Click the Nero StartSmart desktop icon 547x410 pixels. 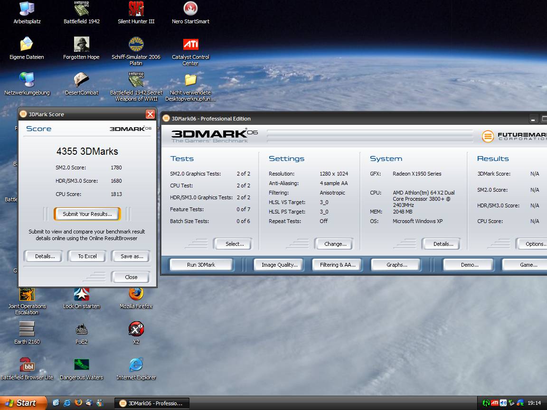point(190,13)
